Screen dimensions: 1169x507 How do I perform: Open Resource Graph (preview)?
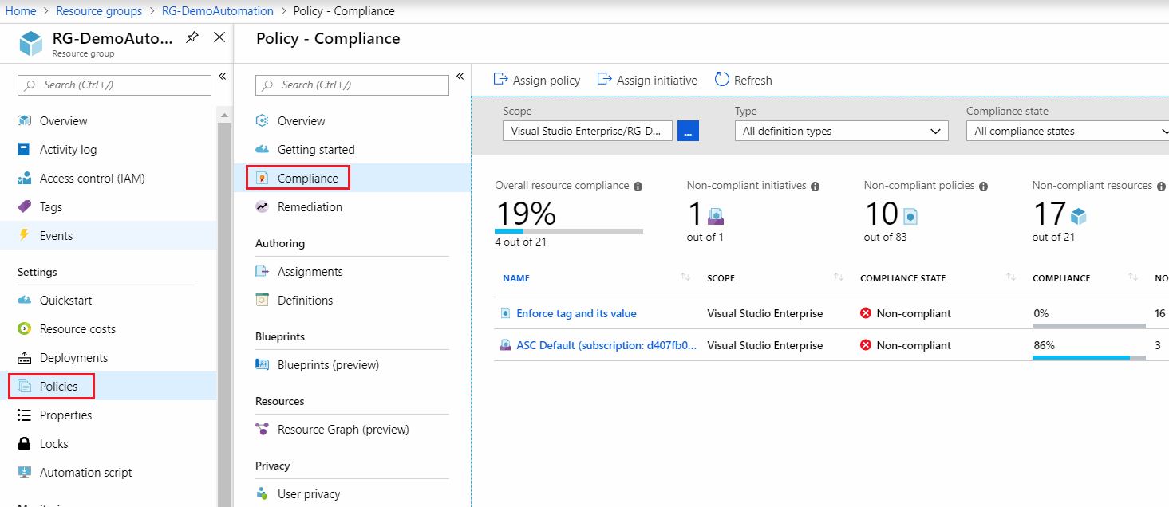pyautogui.click(x=343, y=430)
